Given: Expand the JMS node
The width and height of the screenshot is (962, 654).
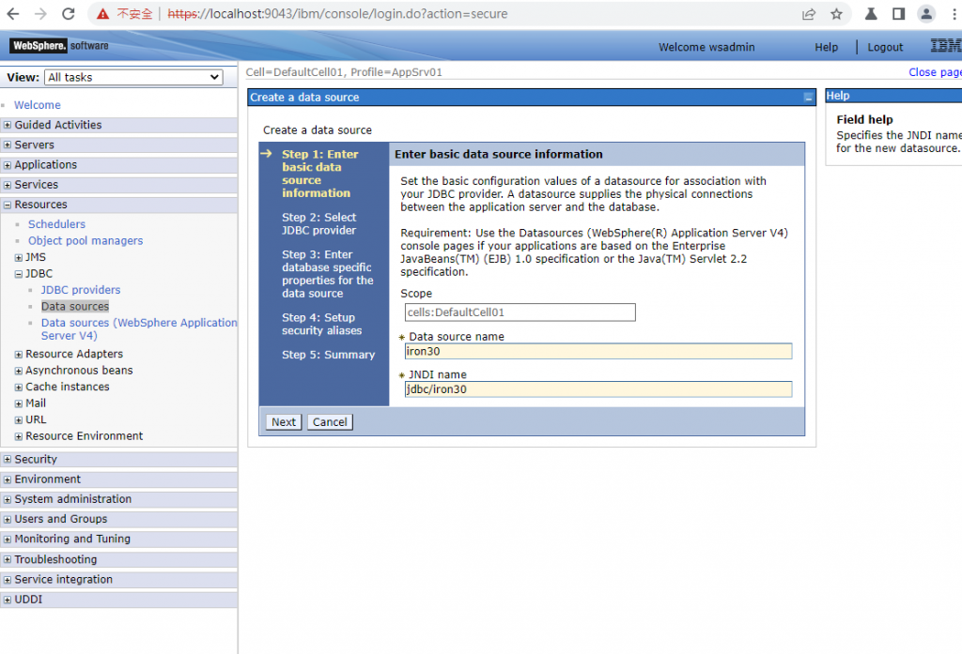Looking at the screenshot, I should click(x=19, y=257).
